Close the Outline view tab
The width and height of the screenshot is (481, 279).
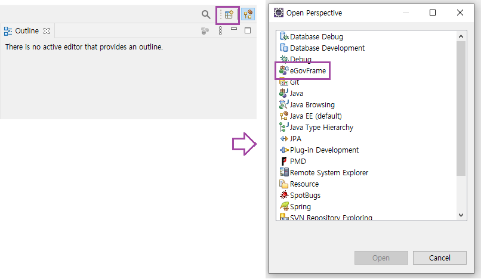tap(47, 31)
